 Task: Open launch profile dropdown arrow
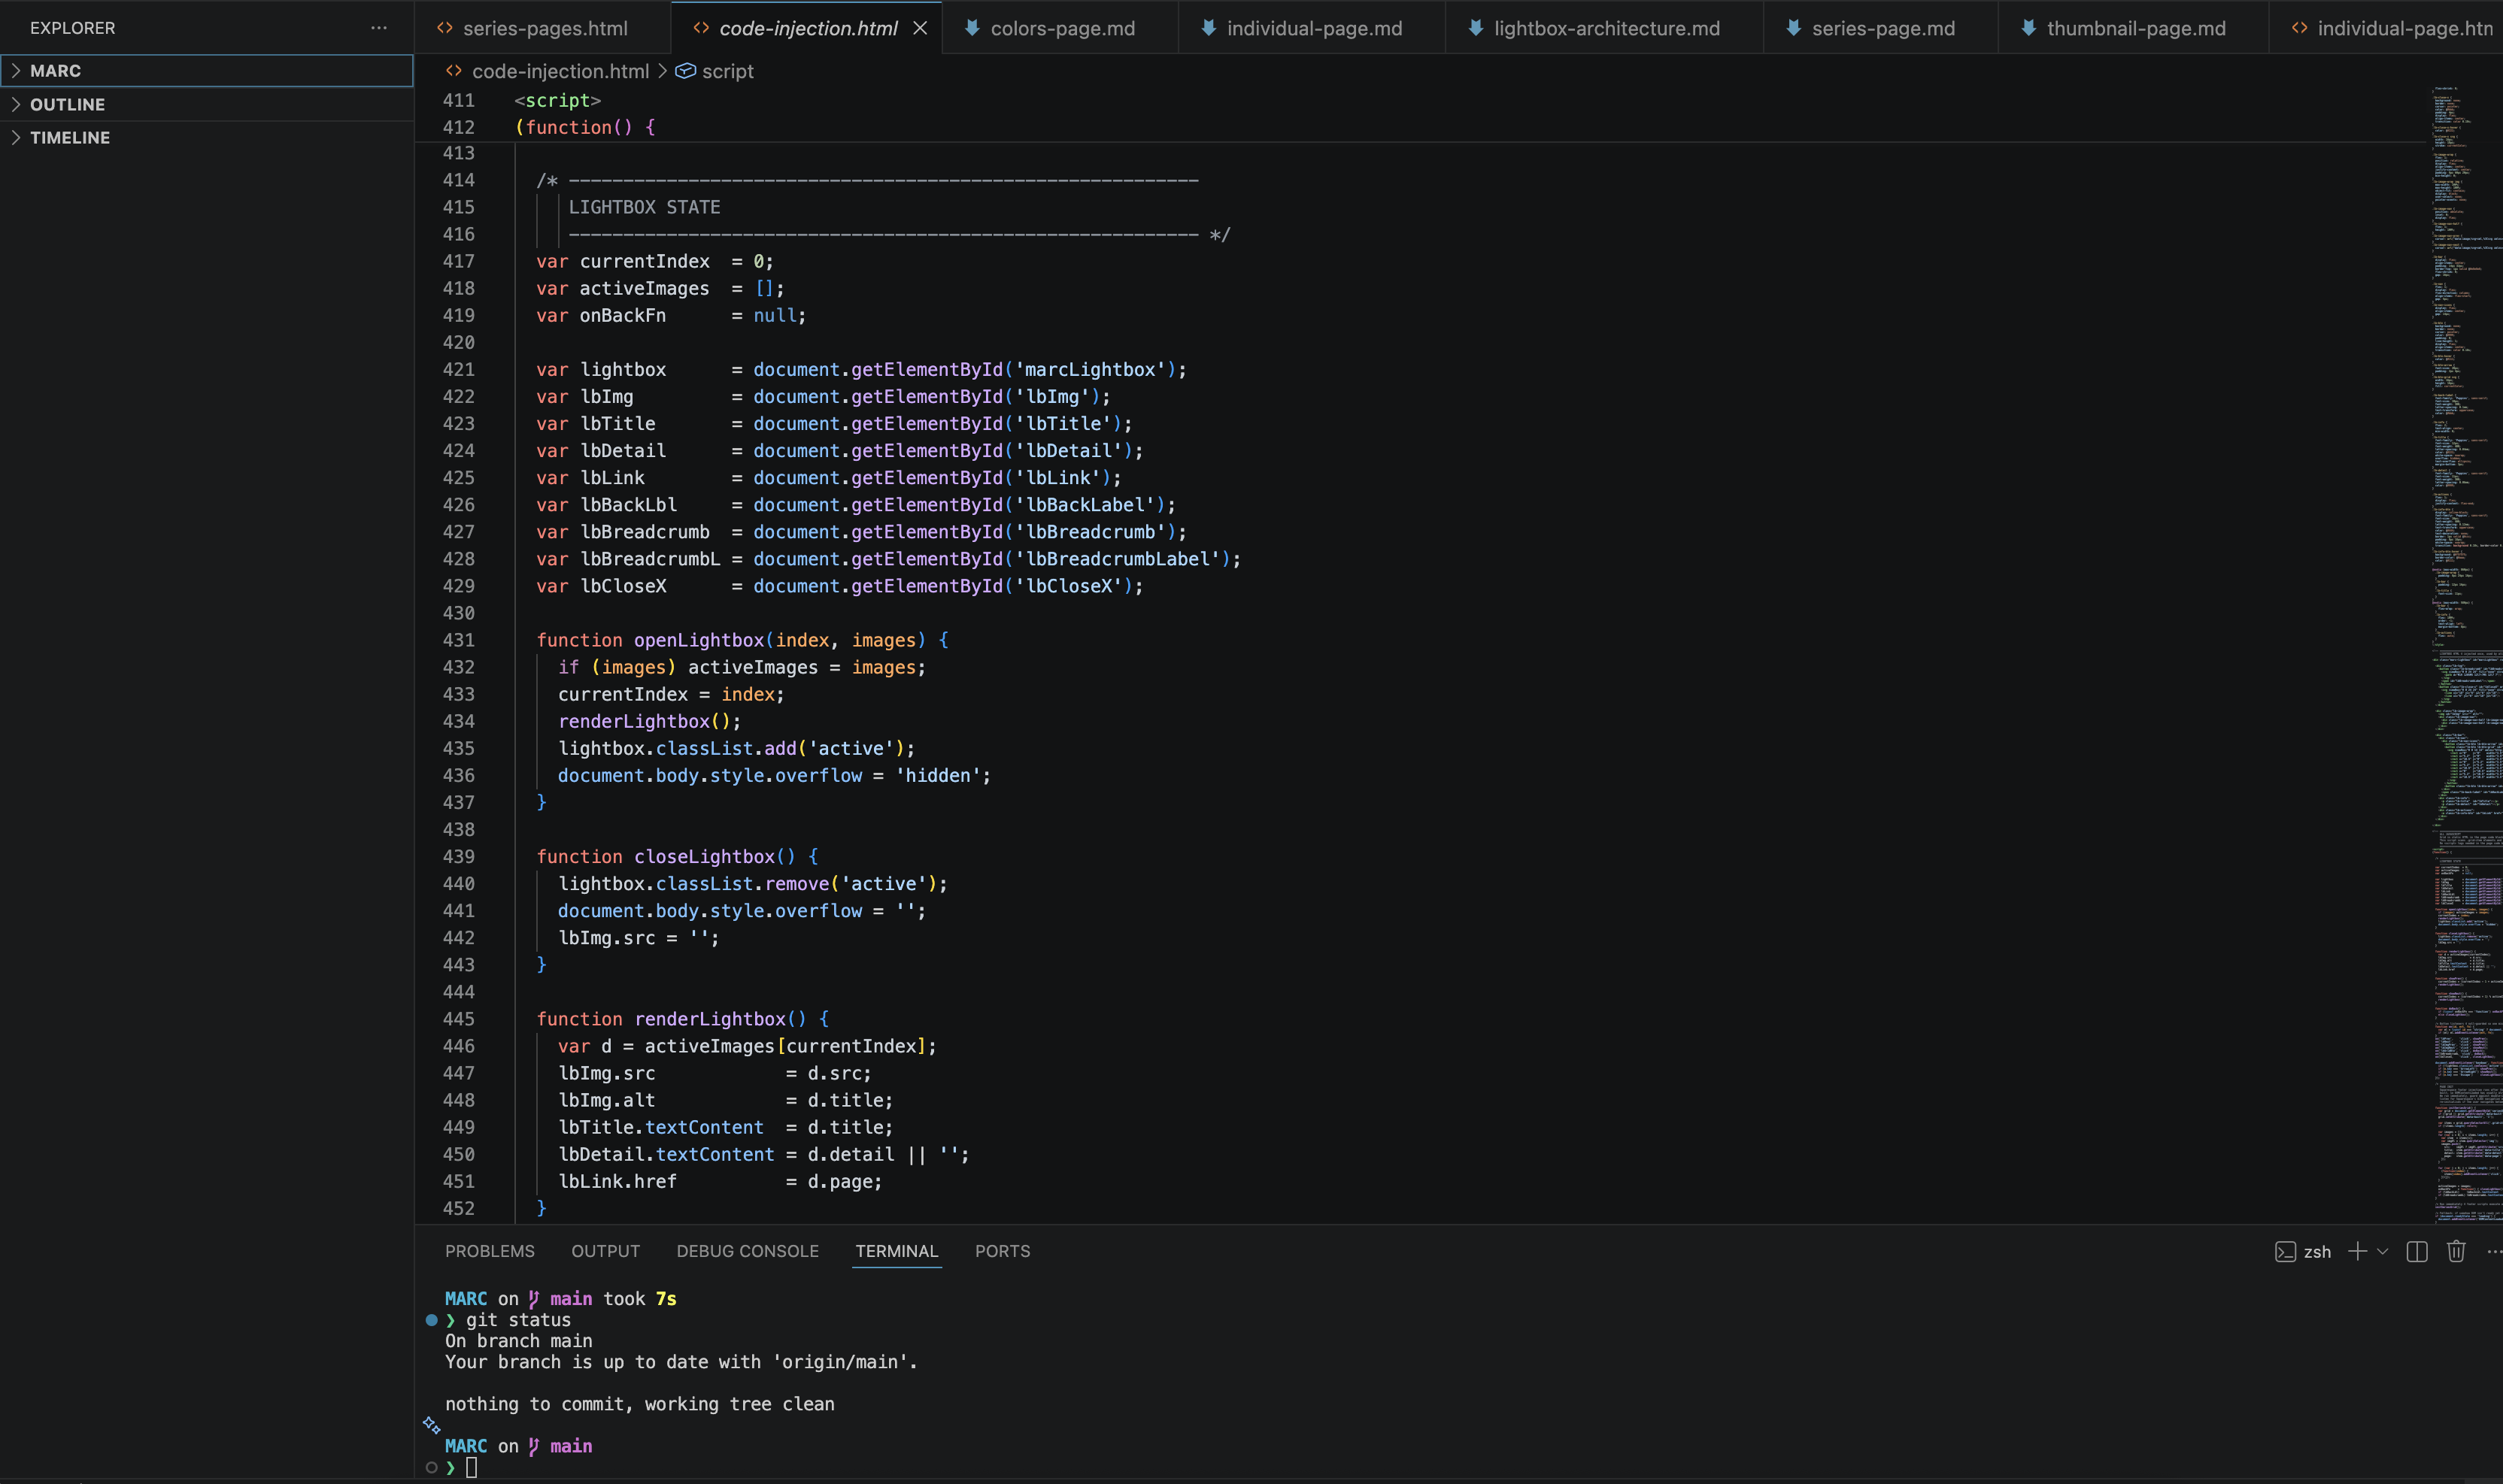pos(2382,1252)
